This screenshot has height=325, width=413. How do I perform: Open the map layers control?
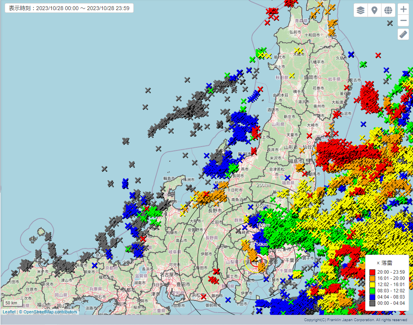pos(360,10)
